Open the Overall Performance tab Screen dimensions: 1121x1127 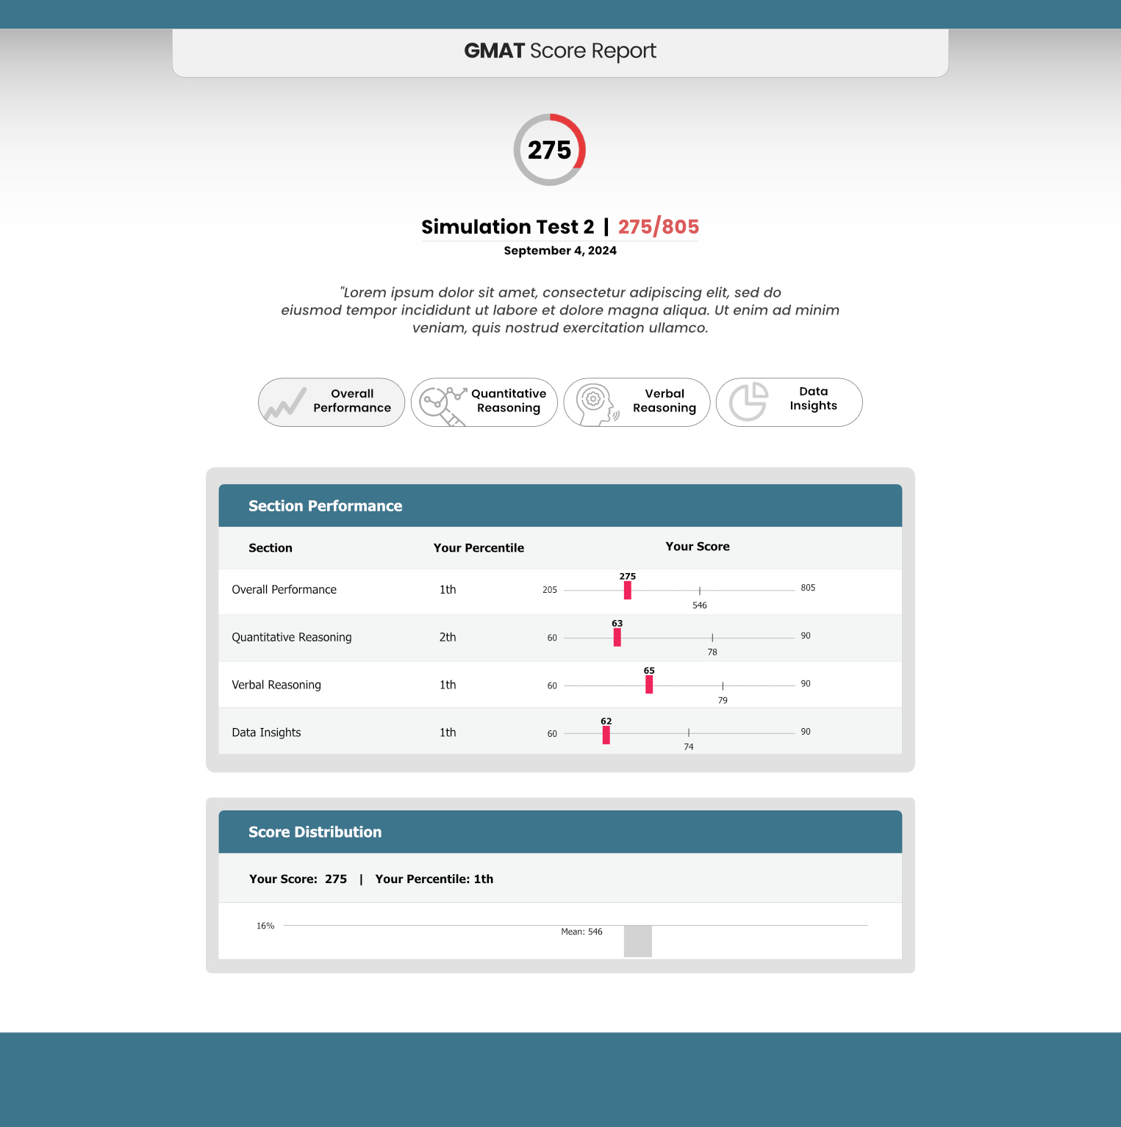(332, 402)
